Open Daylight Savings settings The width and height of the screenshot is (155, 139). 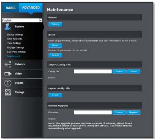[16, 48]
